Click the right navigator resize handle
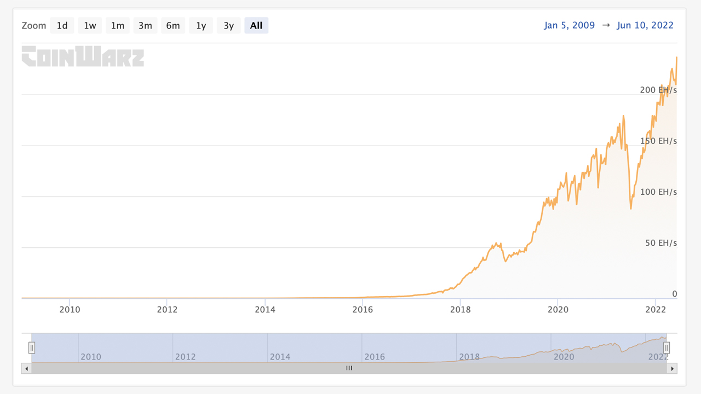Image resolution: width=701 pixels, height=394 pixels. (666, 347)
